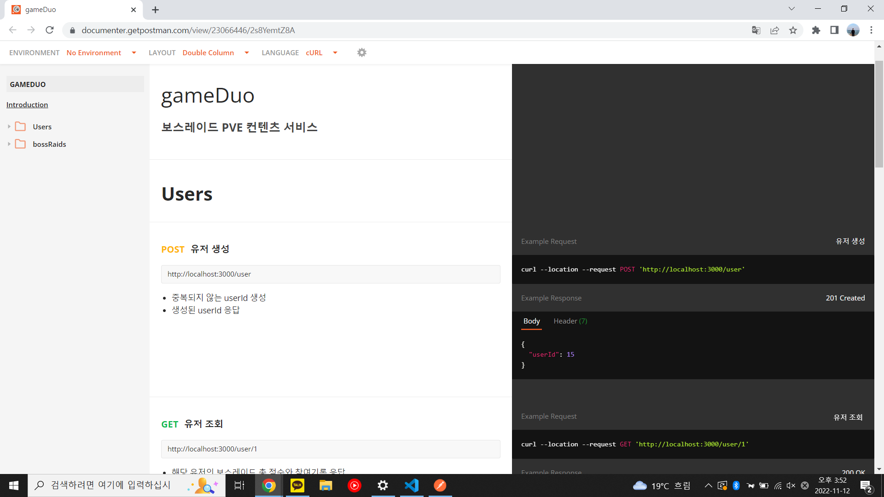Click the POST user URL field
884x497 pixels.
pyautogui.click(x=331, y=274)
